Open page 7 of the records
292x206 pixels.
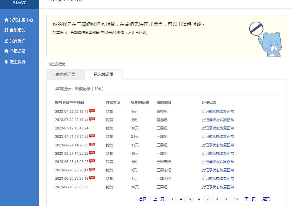[x=208, y=199]
